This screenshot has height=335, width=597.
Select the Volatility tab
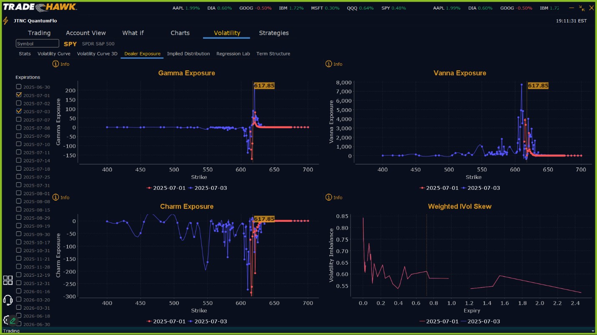pos(227,33)
